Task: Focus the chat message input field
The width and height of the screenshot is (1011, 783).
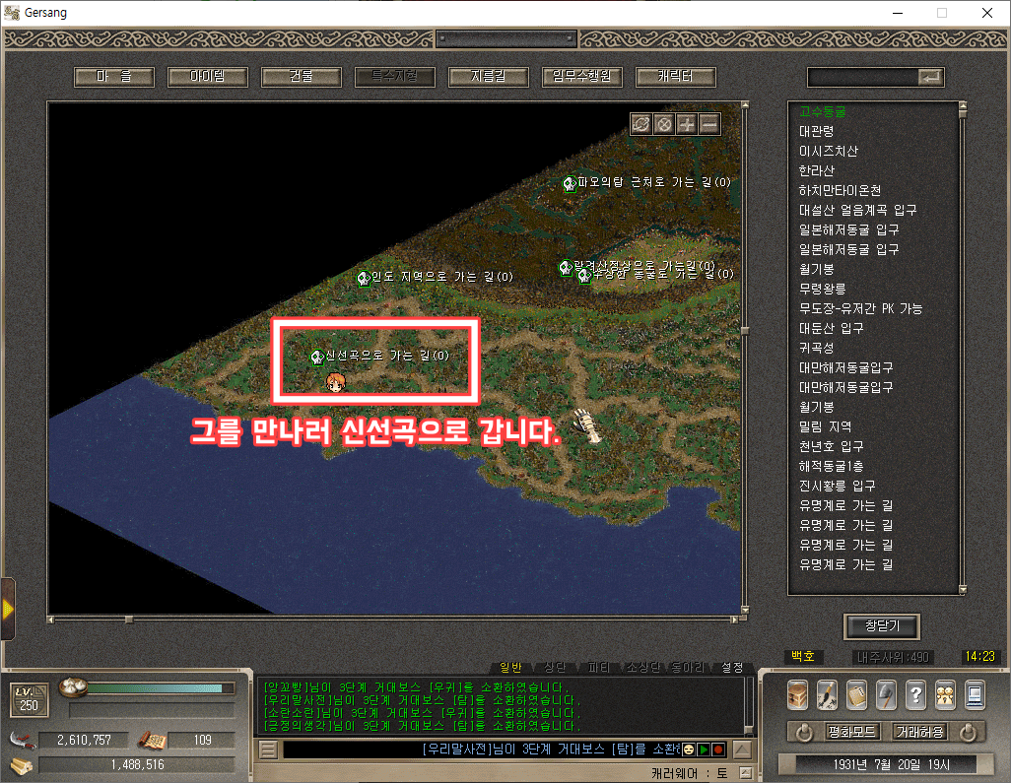Action: click(482, 750)
